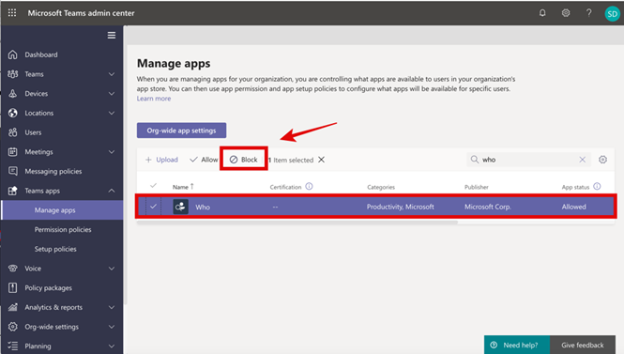This screenshot has height=354, width=624.
Task: Open the Learn more link
Action: click(154, 99)
